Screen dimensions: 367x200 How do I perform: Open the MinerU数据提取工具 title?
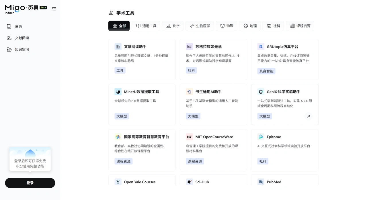pos(141,92)
